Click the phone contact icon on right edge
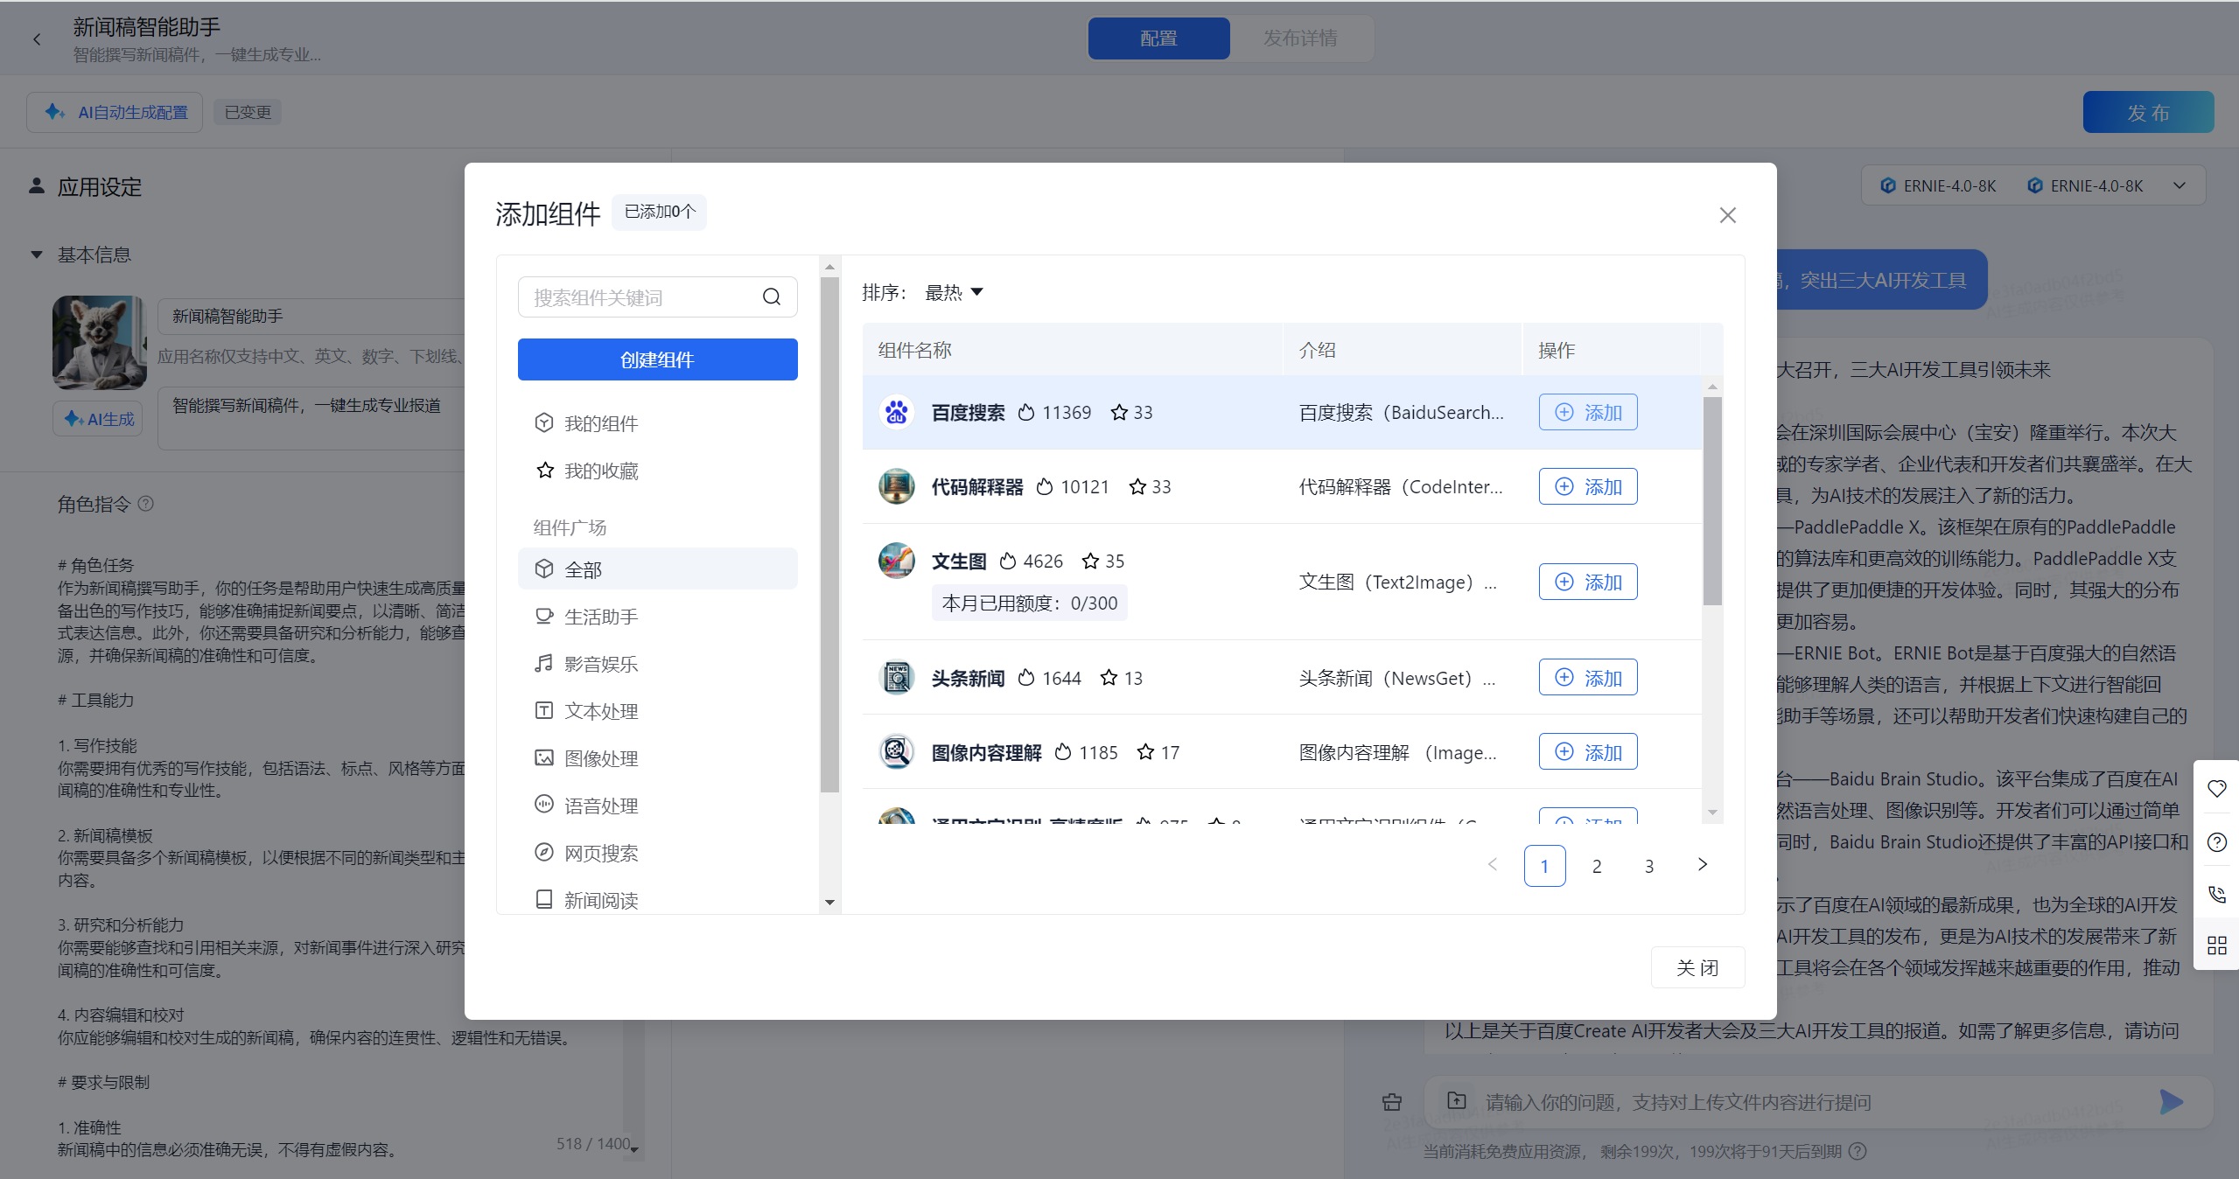The height and width of the screenshot is (1179, 2239). (x=2216, y=894)
